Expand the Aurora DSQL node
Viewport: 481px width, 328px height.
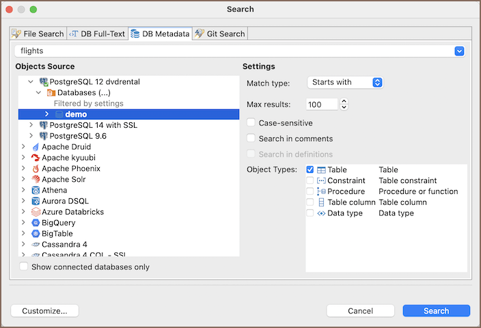[x=23, y=201]
